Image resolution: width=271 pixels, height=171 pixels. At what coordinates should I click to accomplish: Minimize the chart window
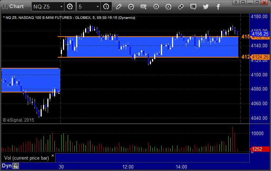pos(250,2)
